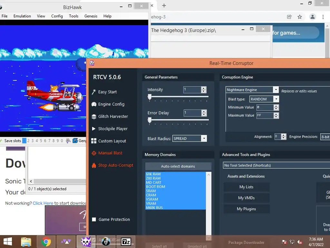Select VRAM in memory domains list
Image resolution: width=330 pixels, height=248 pixels.
pos(176,203)
